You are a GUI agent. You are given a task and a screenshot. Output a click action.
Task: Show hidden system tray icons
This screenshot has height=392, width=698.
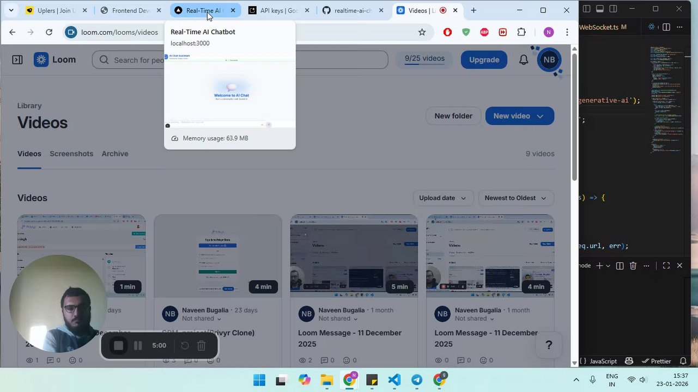coord(576,379)
